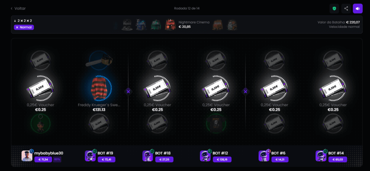Click the green shield fairness icon
The width and height of the screenshot is (370, 171).
click(334, 9)
